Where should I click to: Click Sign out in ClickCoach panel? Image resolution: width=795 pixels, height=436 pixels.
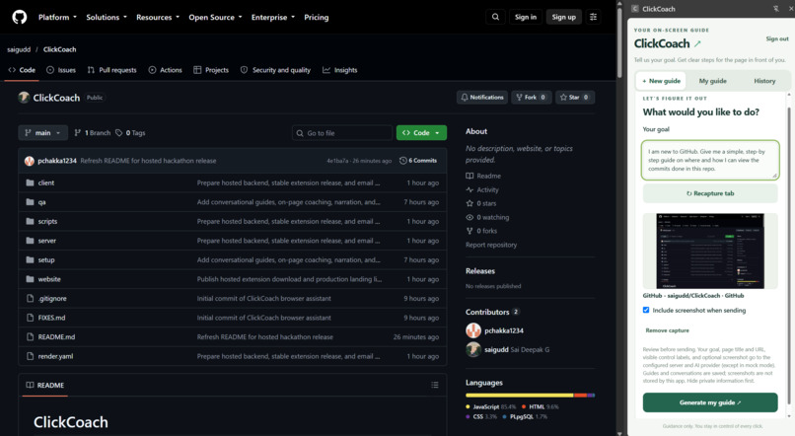tap(776, 39)
